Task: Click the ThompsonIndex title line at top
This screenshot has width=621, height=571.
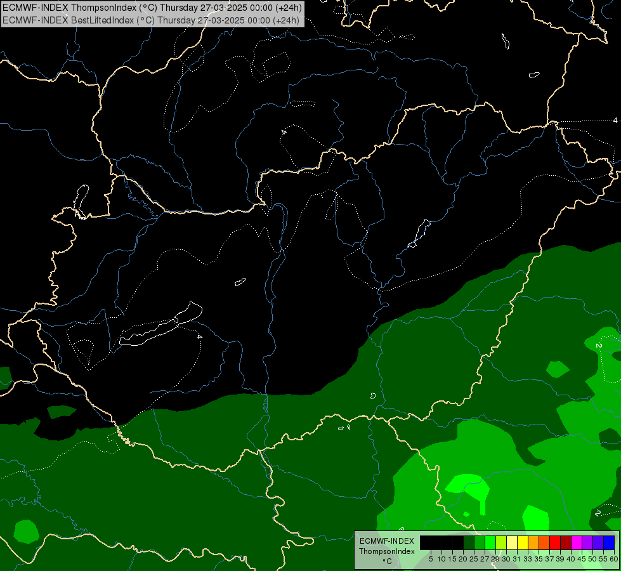Action: point(152,7)
